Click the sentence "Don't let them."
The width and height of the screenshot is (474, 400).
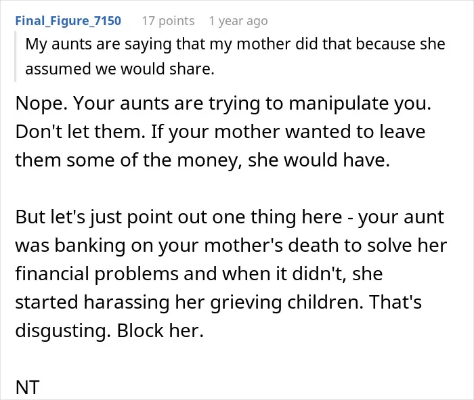[x=81, y=132]
